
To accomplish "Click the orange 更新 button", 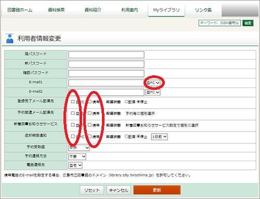I will tap(157, 190).
